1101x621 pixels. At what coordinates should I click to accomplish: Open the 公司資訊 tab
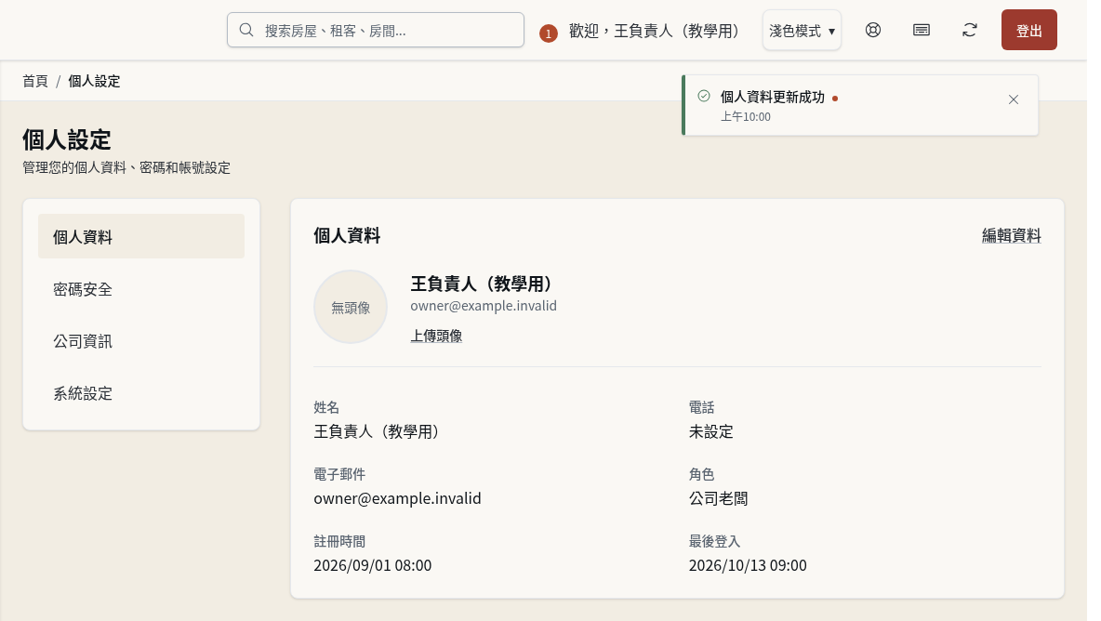pyautogui.click(x=141, y=341)
